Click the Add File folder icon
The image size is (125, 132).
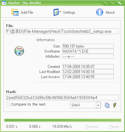(15, 12)
